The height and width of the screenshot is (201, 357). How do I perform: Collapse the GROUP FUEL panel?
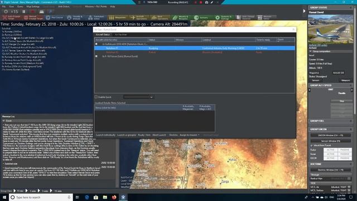(351, 121)
